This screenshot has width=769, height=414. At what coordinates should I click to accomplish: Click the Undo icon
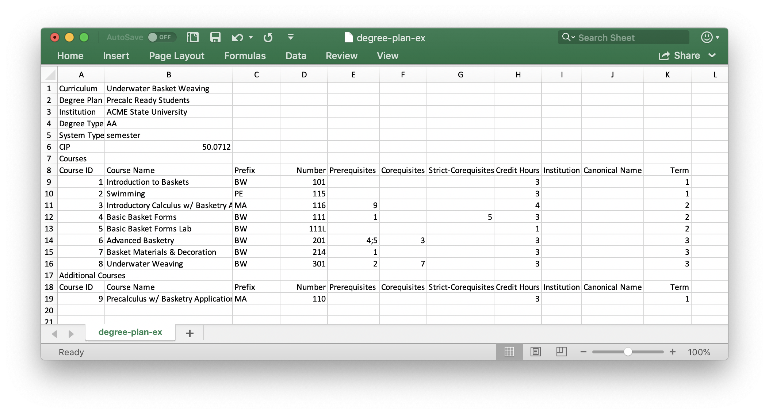point(237,37)
